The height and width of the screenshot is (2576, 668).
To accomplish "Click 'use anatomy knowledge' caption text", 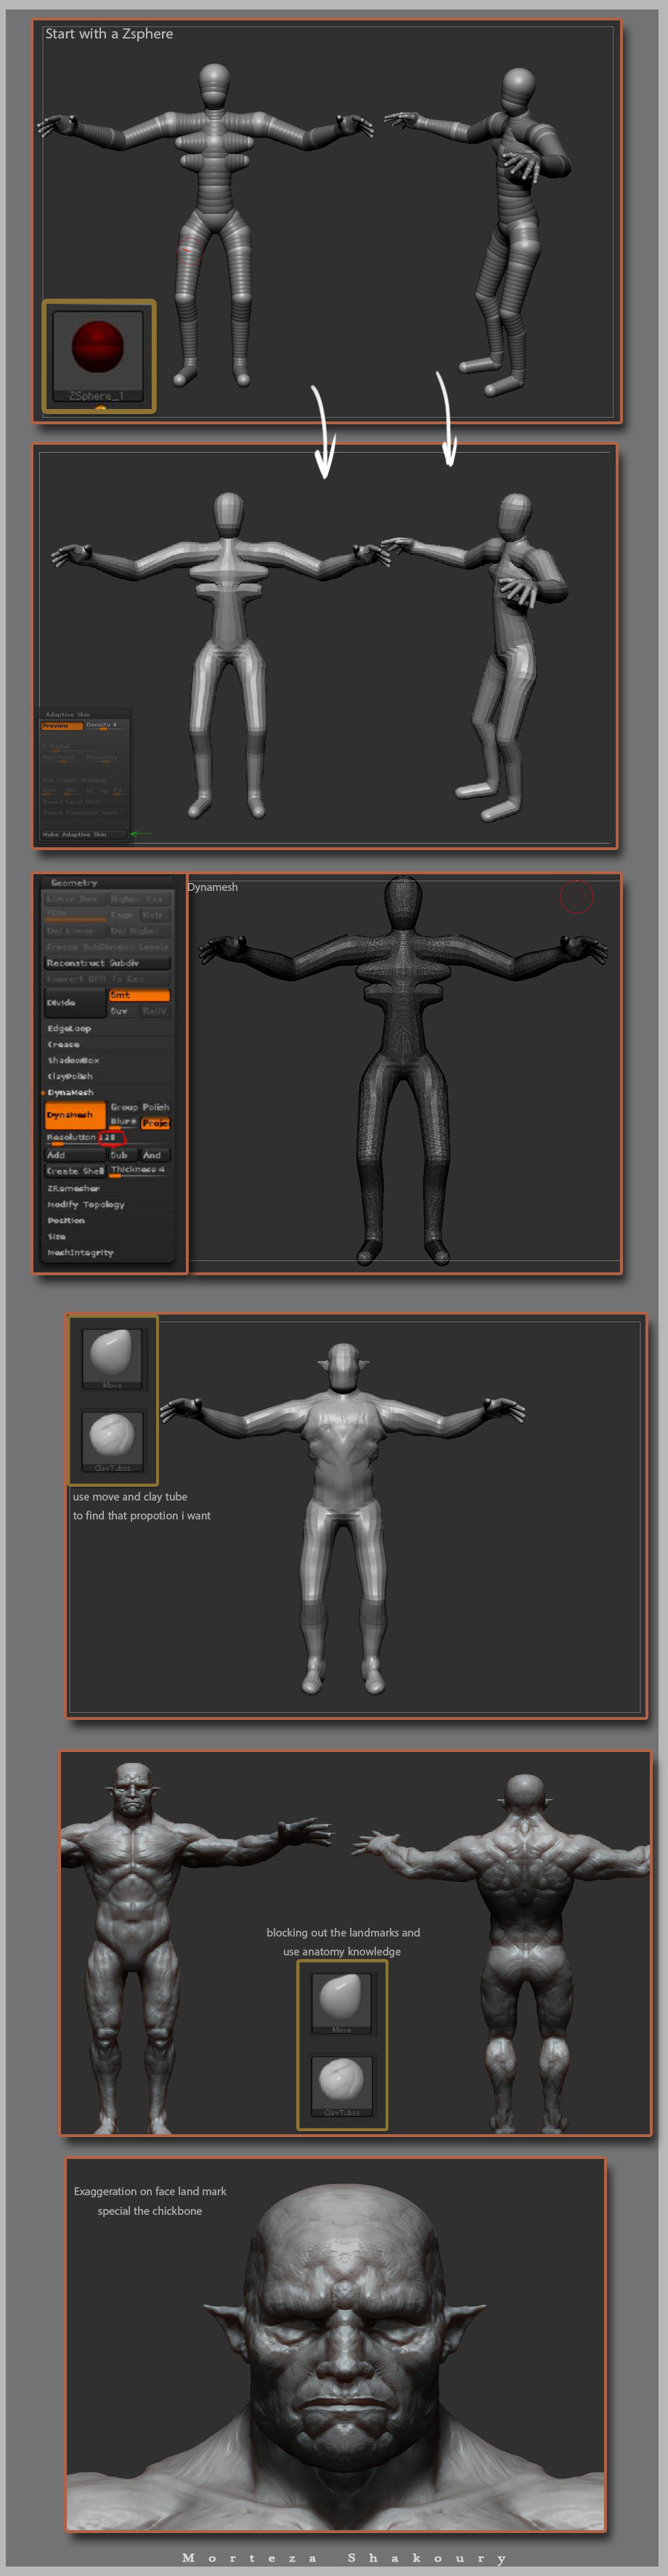I will point(341,1951).
